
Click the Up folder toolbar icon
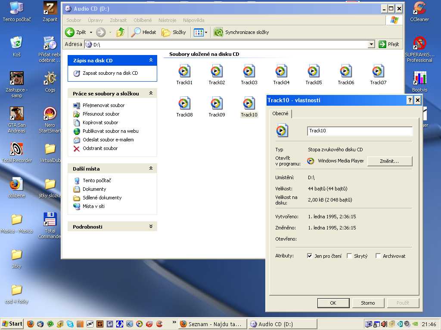tap(121, 32)
